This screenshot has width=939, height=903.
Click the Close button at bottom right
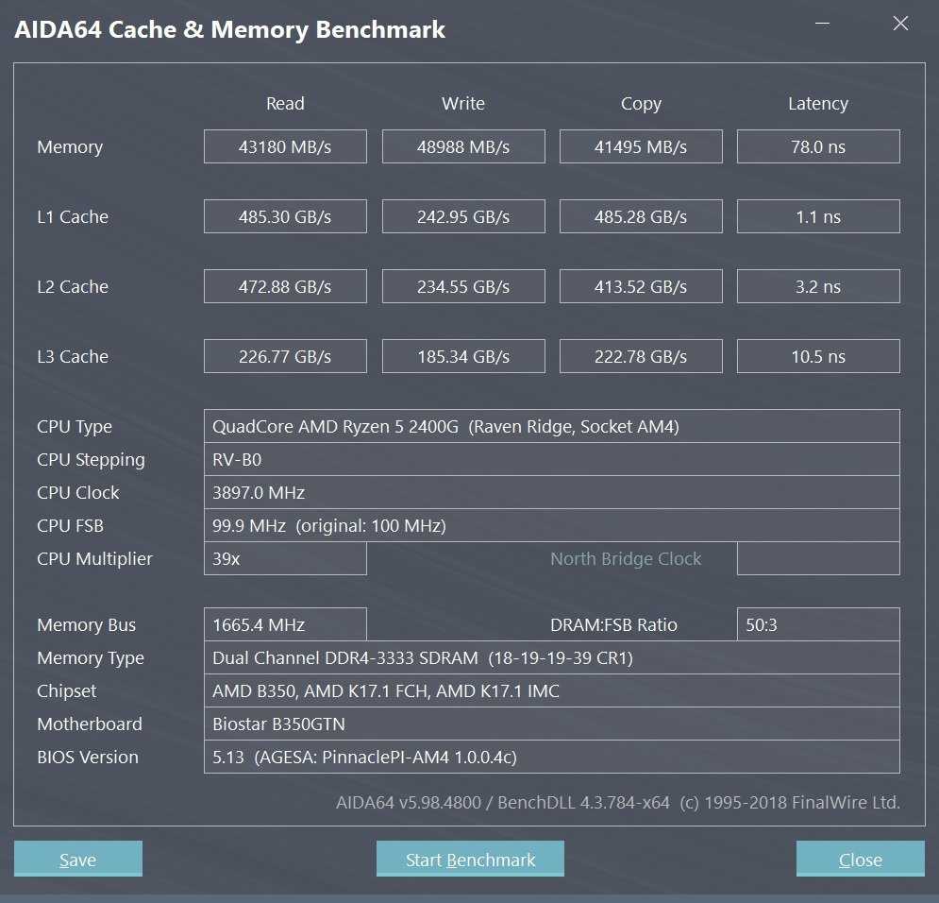860,859
